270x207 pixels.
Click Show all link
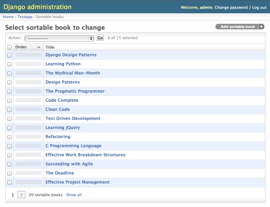[x=74, y=195]
